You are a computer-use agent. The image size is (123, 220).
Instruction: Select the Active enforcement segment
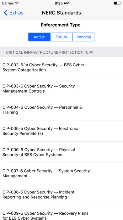[39, 37]
